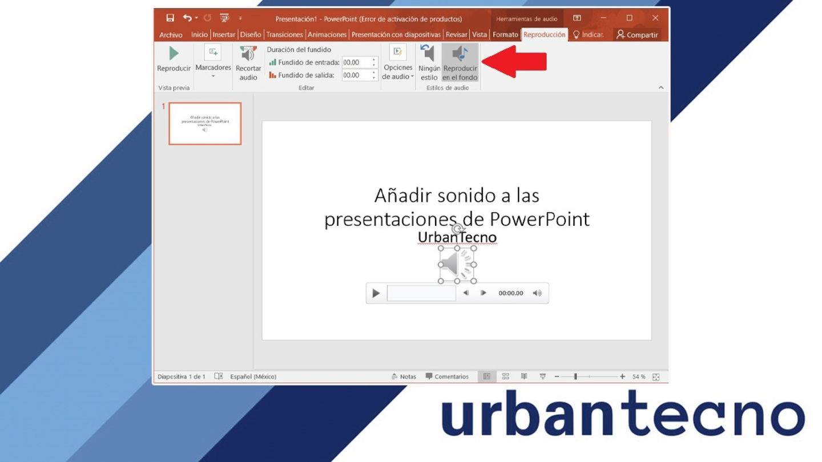Open Customize Quick Access Toolbar dropdown
This screenshot has width=822, height=462.
coord(240,19)
